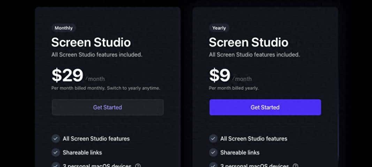Open the help icon next to Monthly macOS devices
This screenshot has width=372, height=167.
click(138, 165)
